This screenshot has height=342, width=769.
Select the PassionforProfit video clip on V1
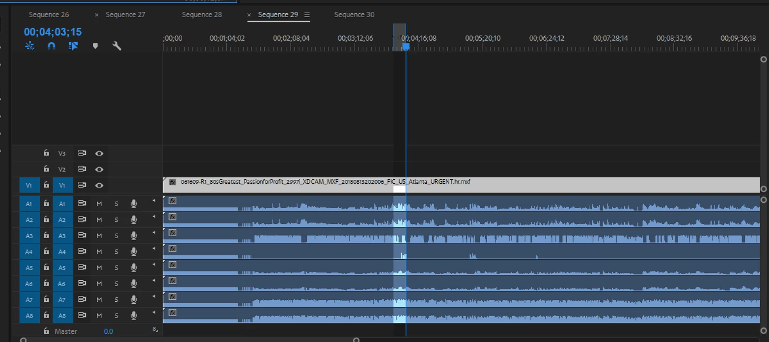(x=461, y=185)
